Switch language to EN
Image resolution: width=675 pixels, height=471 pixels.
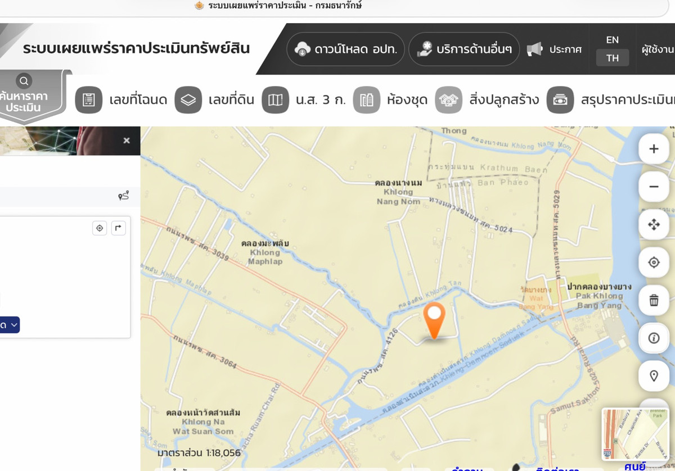(x=613, y=40)
